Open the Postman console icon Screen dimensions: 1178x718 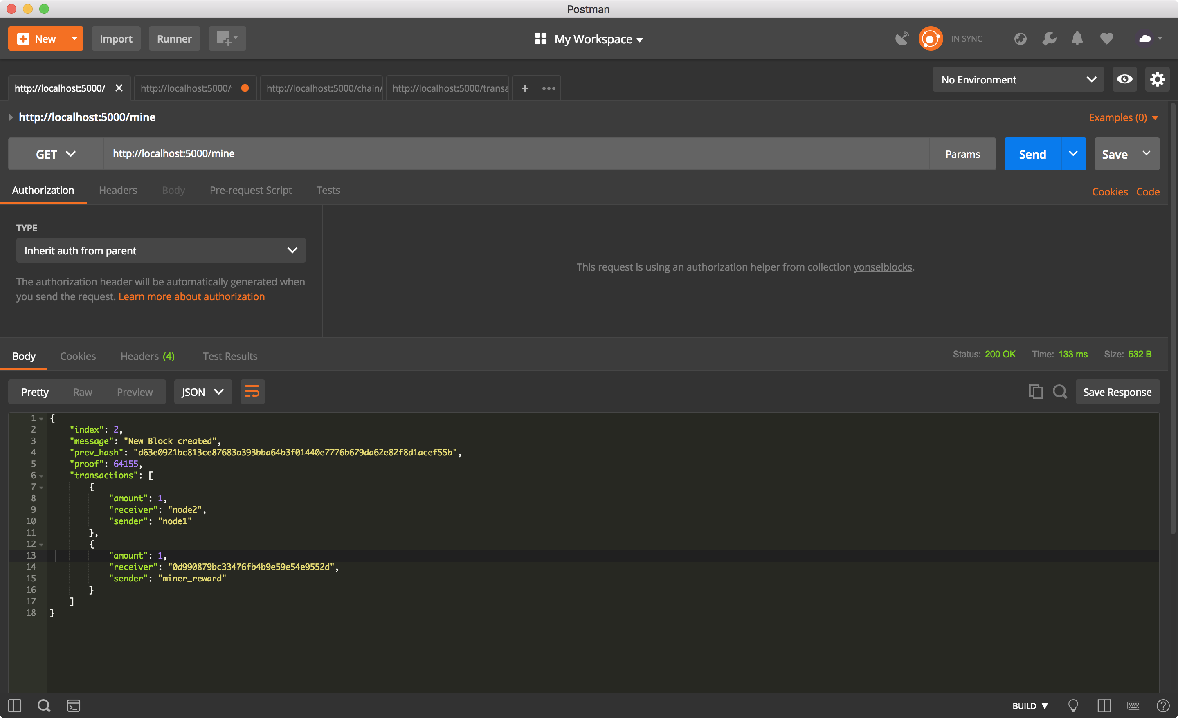(x=74, y=706)
